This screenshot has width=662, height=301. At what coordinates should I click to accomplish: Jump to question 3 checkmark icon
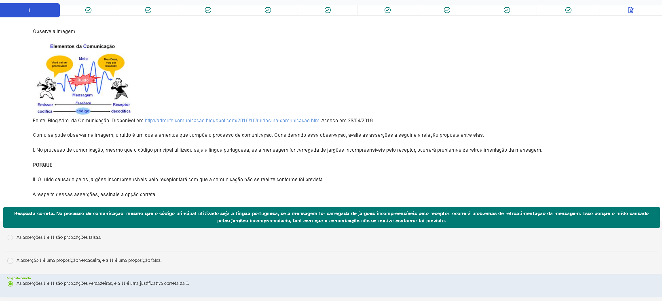(148, 10)
